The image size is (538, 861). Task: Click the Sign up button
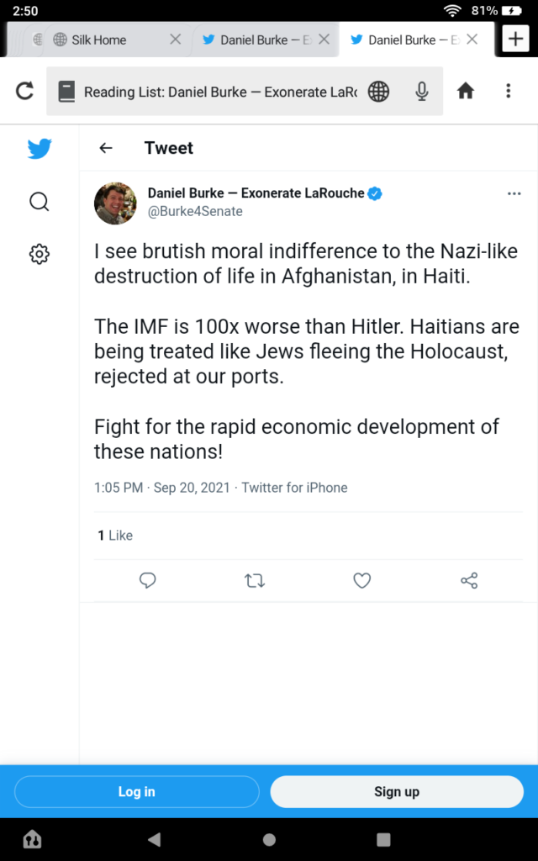click(x=397, y=792)
